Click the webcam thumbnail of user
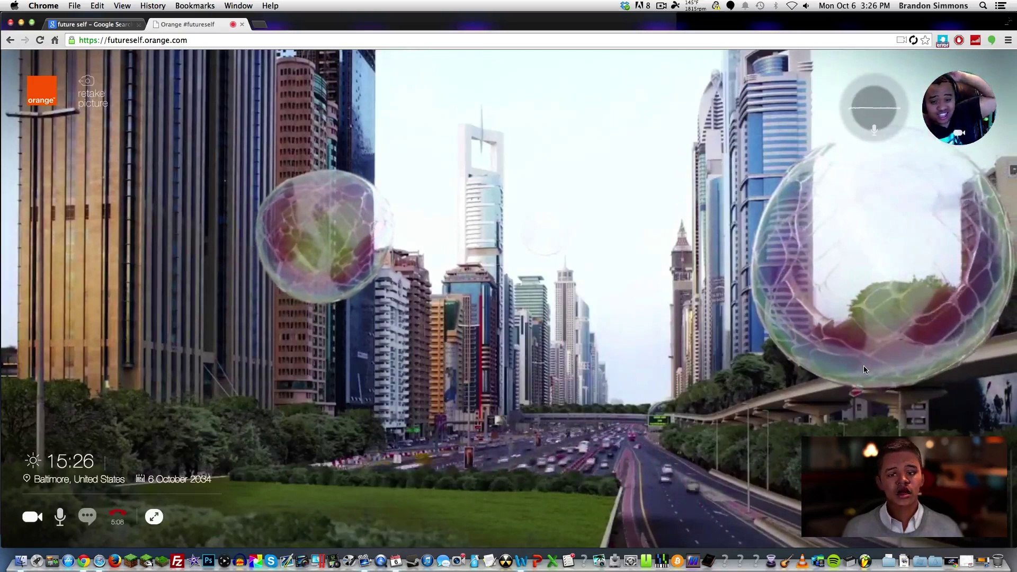The image size is (1017, 572). pyautogui.click(x=959, y=108)
